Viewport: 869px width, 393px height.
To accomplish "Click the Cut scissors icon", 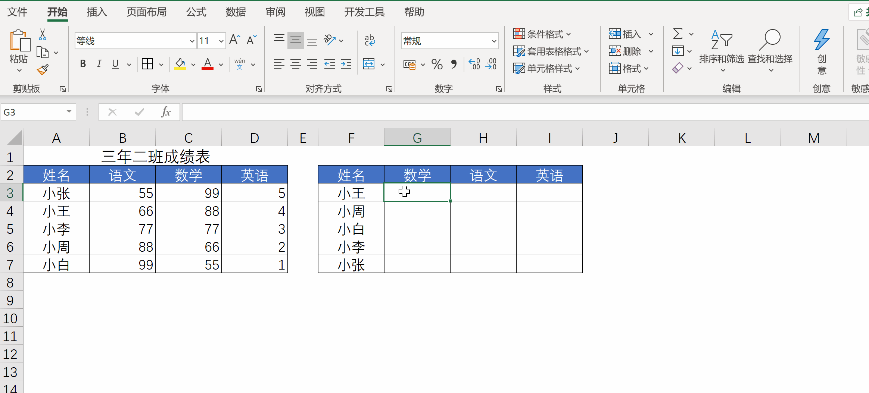I will [43, 35].
